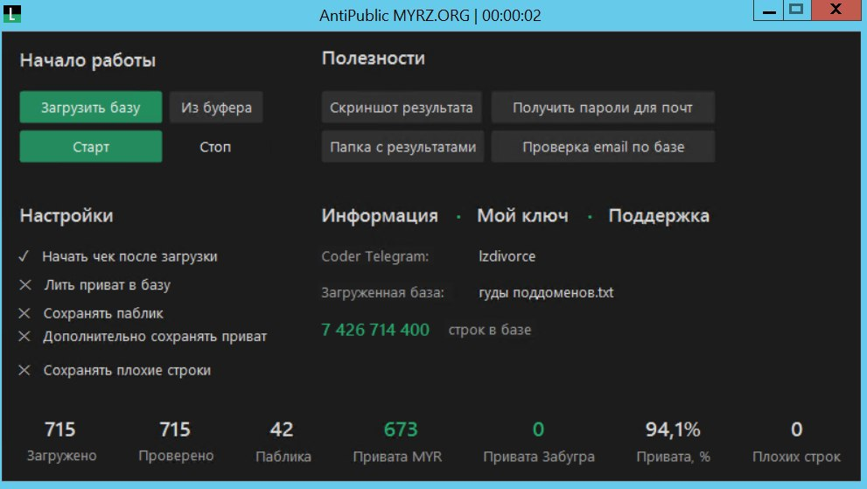Image resolution: width=867 pixels, height=489 pixels.
Task: Click the Плохих строк counter 0
Action: tap(796, 430)
